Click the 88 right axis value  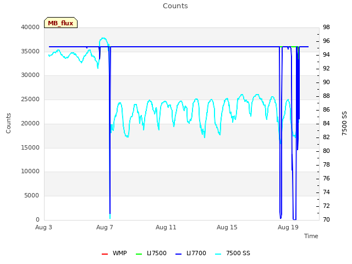click(x=326, y=96)
